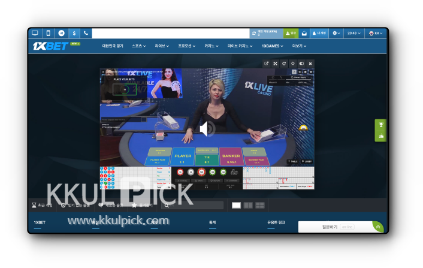Image resolution: width=423 pixels, height=268 pixels.
Task: Expand the 질문하기 chat widget arrow
Action: coord(378,227)
